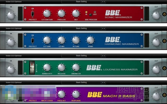This screenshot has height=104, width=167.
Task: Click the RELEASE knob
Action: pos(61,67)
